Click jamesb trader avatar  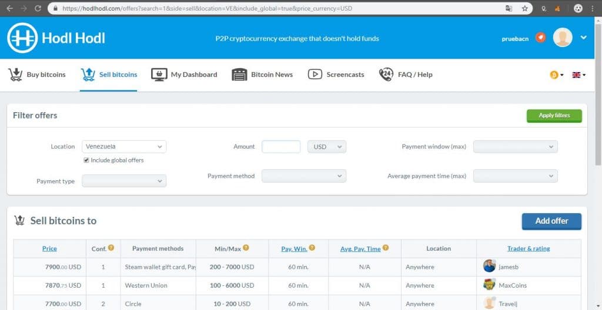(490, 266)
